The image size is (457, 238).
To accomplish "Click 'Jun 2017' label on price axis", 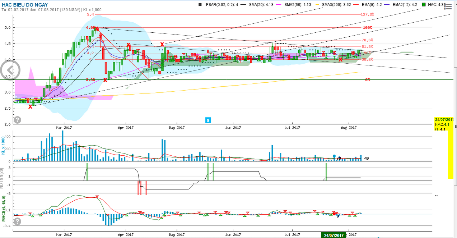I will coord(233,128).
